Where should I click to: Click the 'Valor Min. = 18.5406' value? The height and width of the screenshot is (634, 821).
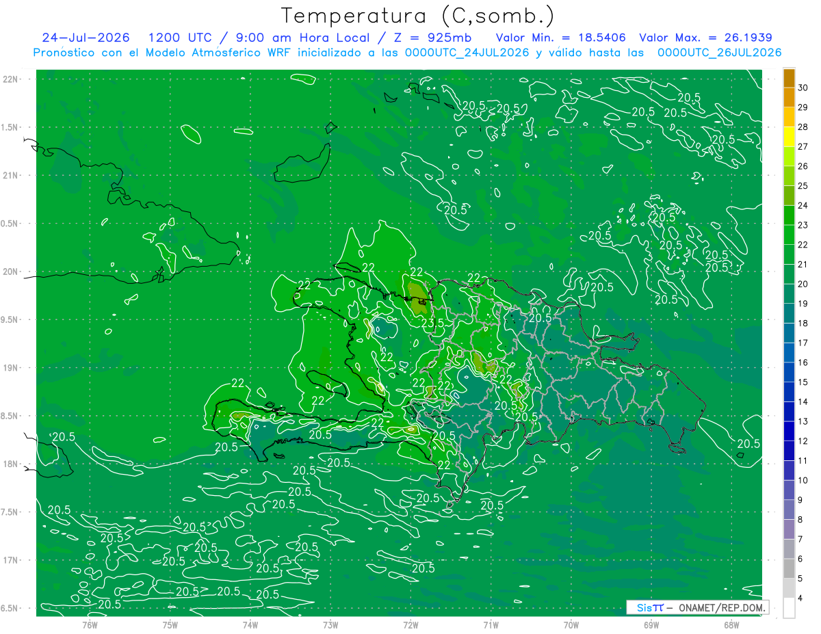562,38
